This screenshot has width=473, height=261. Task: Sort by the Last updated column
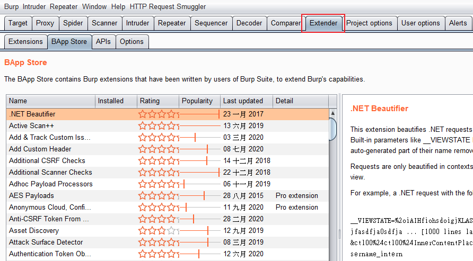tap(247, 101)
